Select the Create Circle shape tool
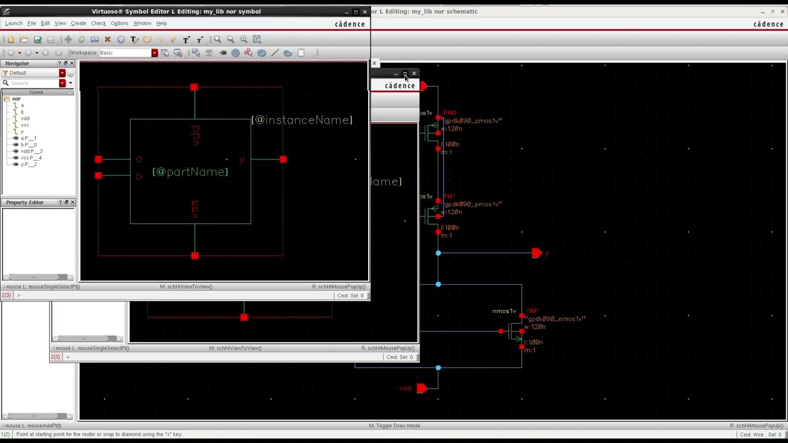 (235, 53)
